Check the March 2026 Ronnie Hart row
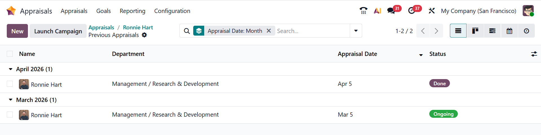The height and width of the screenshot is (135, 541). coord(10,115)
